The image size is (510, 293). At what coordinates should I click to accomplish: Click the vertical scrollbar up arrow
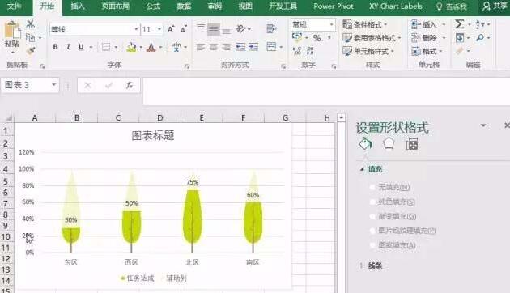click(x=341, y=117)
